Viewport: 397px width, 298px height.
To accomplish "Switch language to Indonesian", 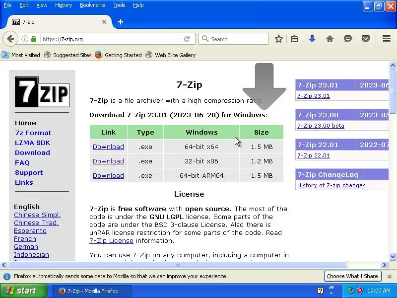I will point(31,254).
